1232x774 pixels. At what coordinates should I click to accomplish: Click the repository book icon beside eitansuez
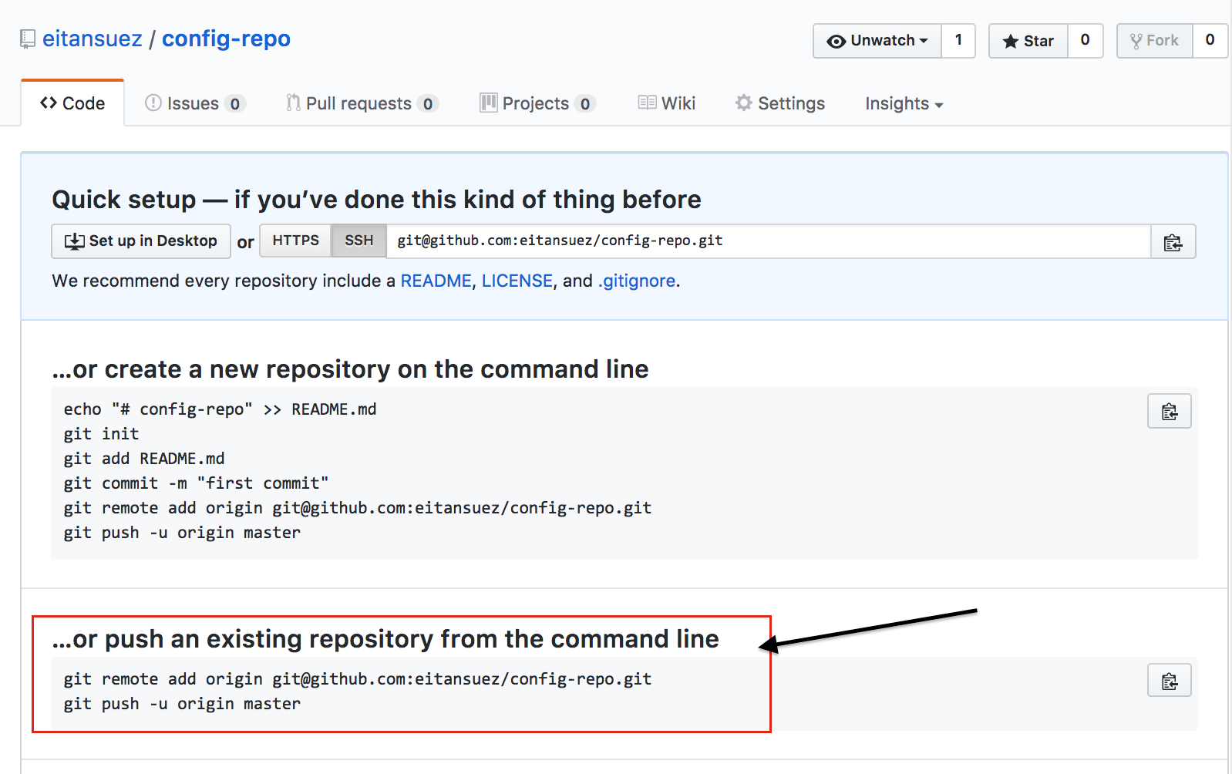28,39
